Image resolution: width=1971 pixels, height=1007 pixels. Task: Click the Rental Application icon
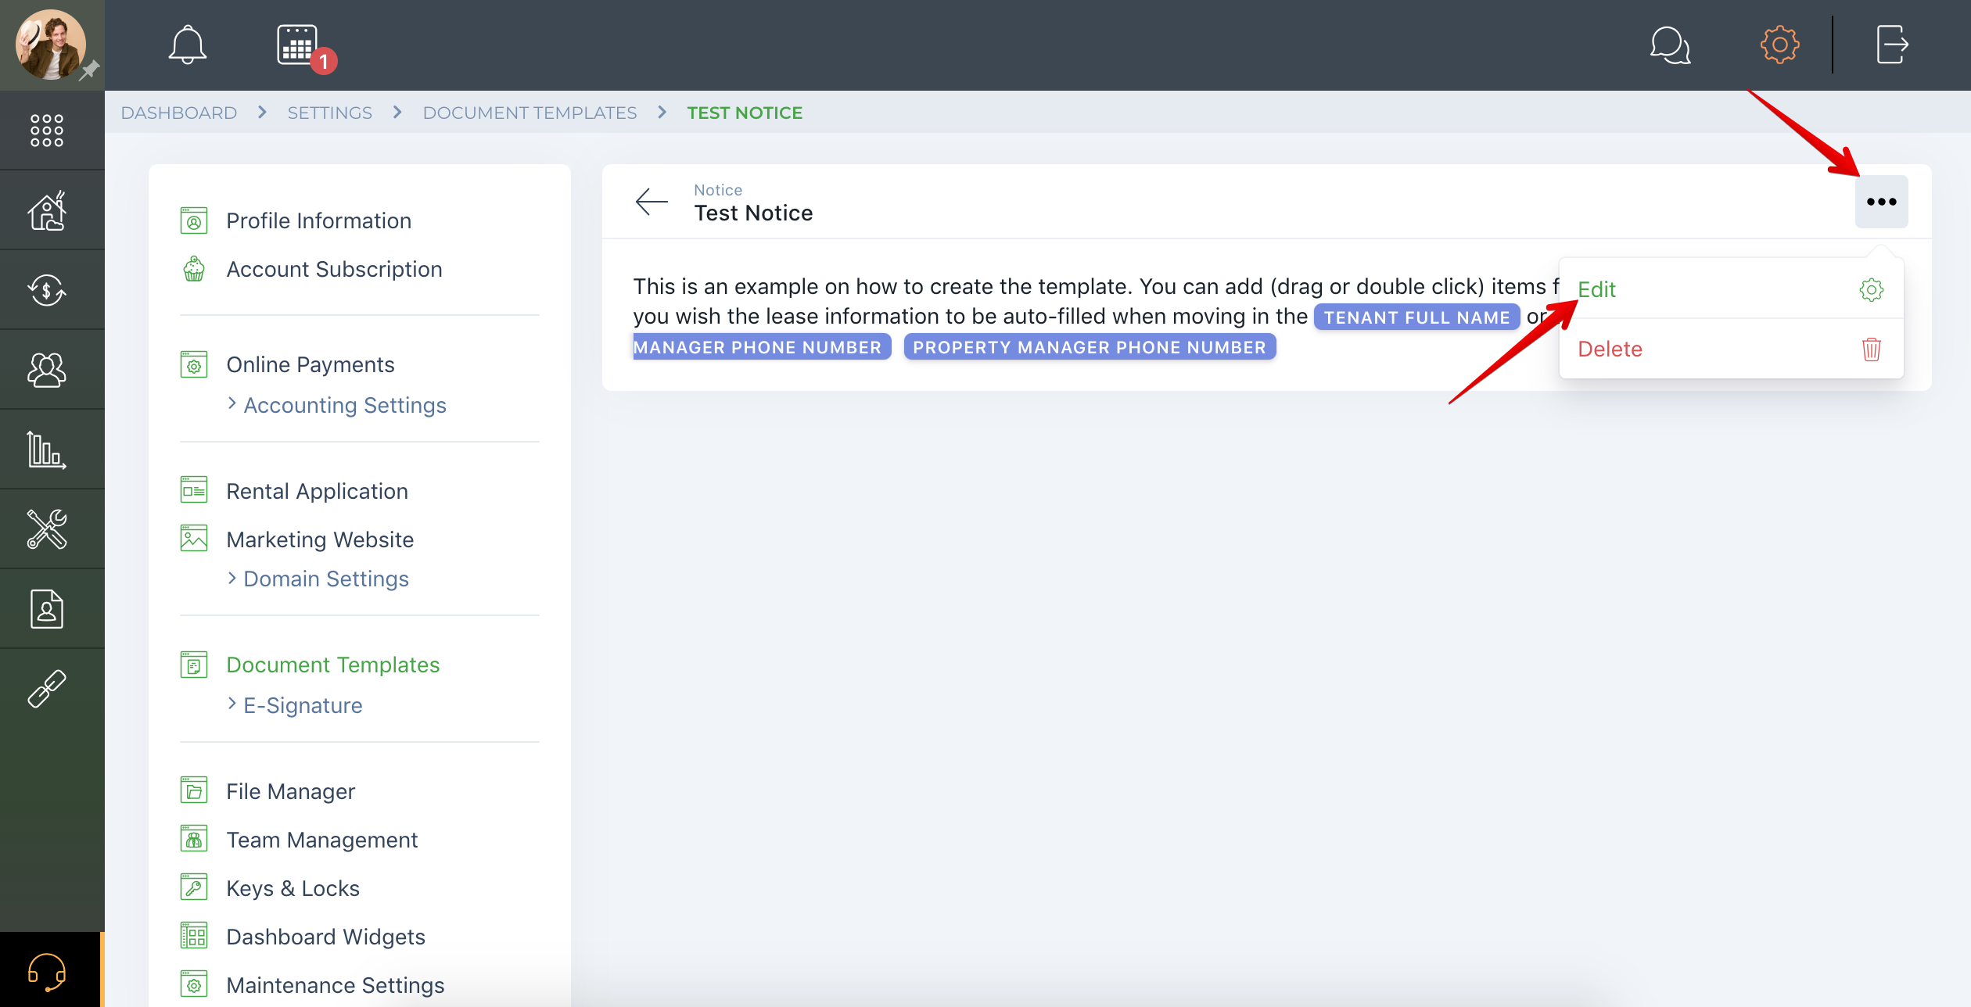(x=194, y=489)
